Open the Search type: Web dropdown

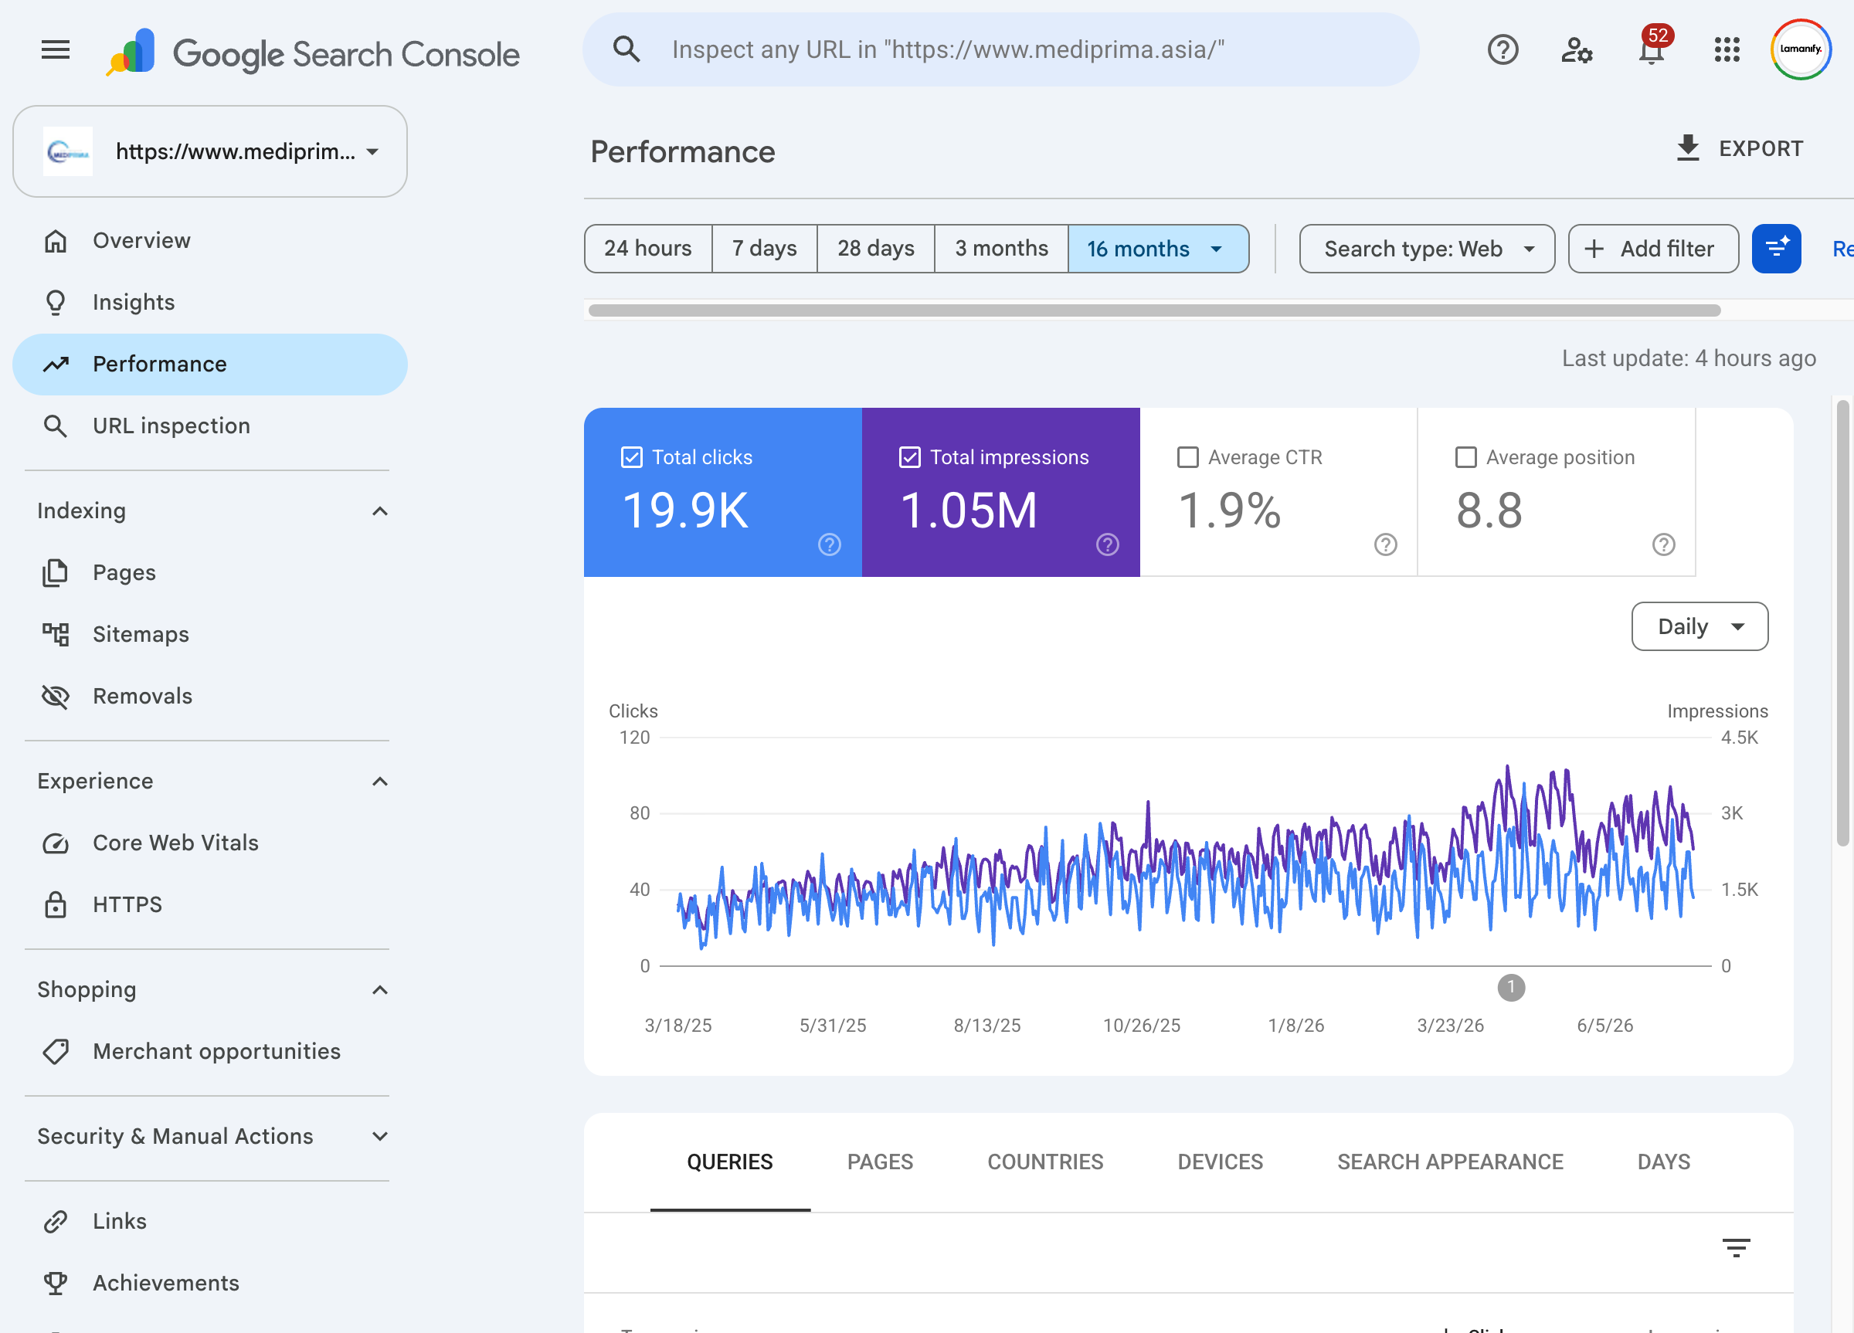[1428, 249]
